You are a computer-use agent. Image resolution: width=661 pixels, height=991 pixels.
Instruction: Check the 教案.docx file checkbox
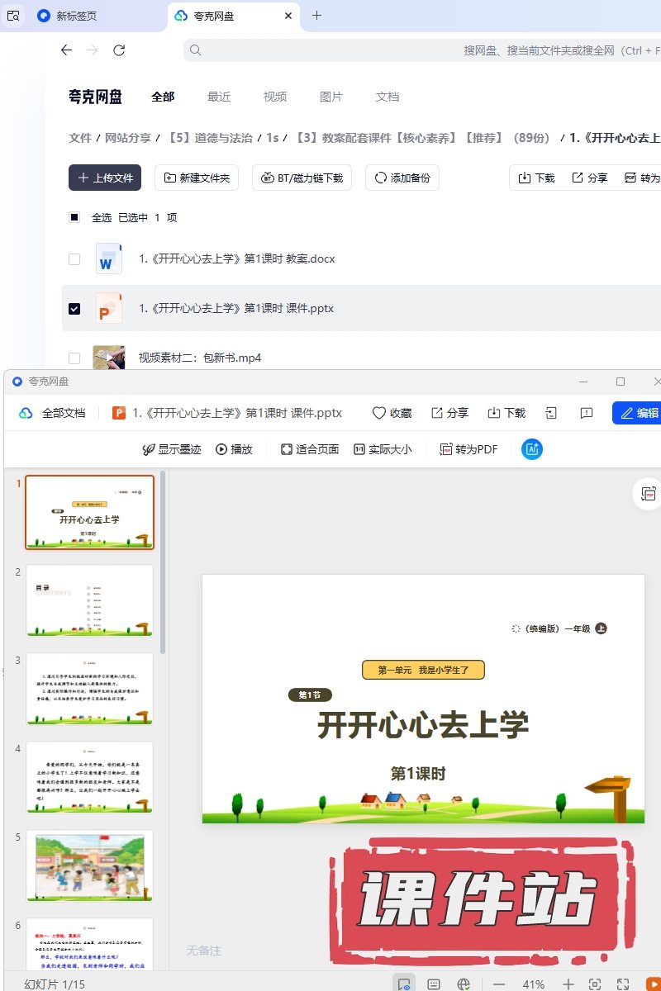[x=74, y=259]
